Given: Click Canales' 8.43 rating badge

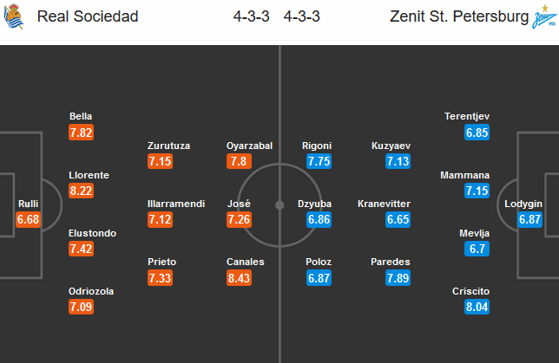Looking at the screenshot, I should coord(239,278).
